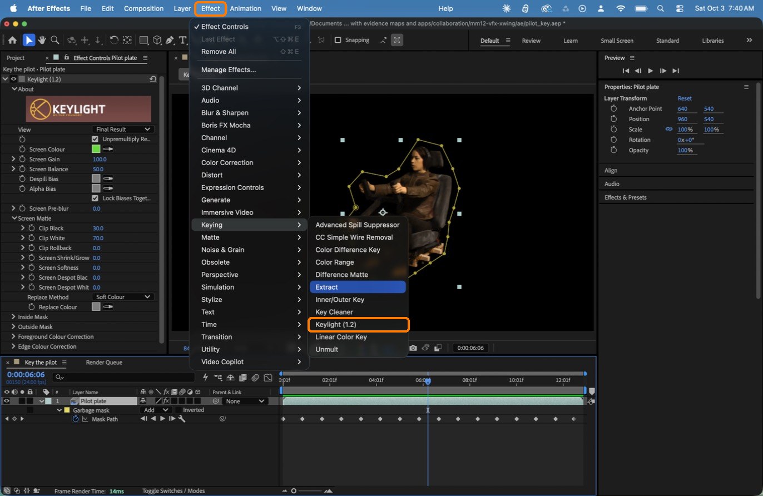This screenshot has height=496, width=763.
Task: Collapse the Garbage mask twirl arrow
Action: click(x=60, y=410)
